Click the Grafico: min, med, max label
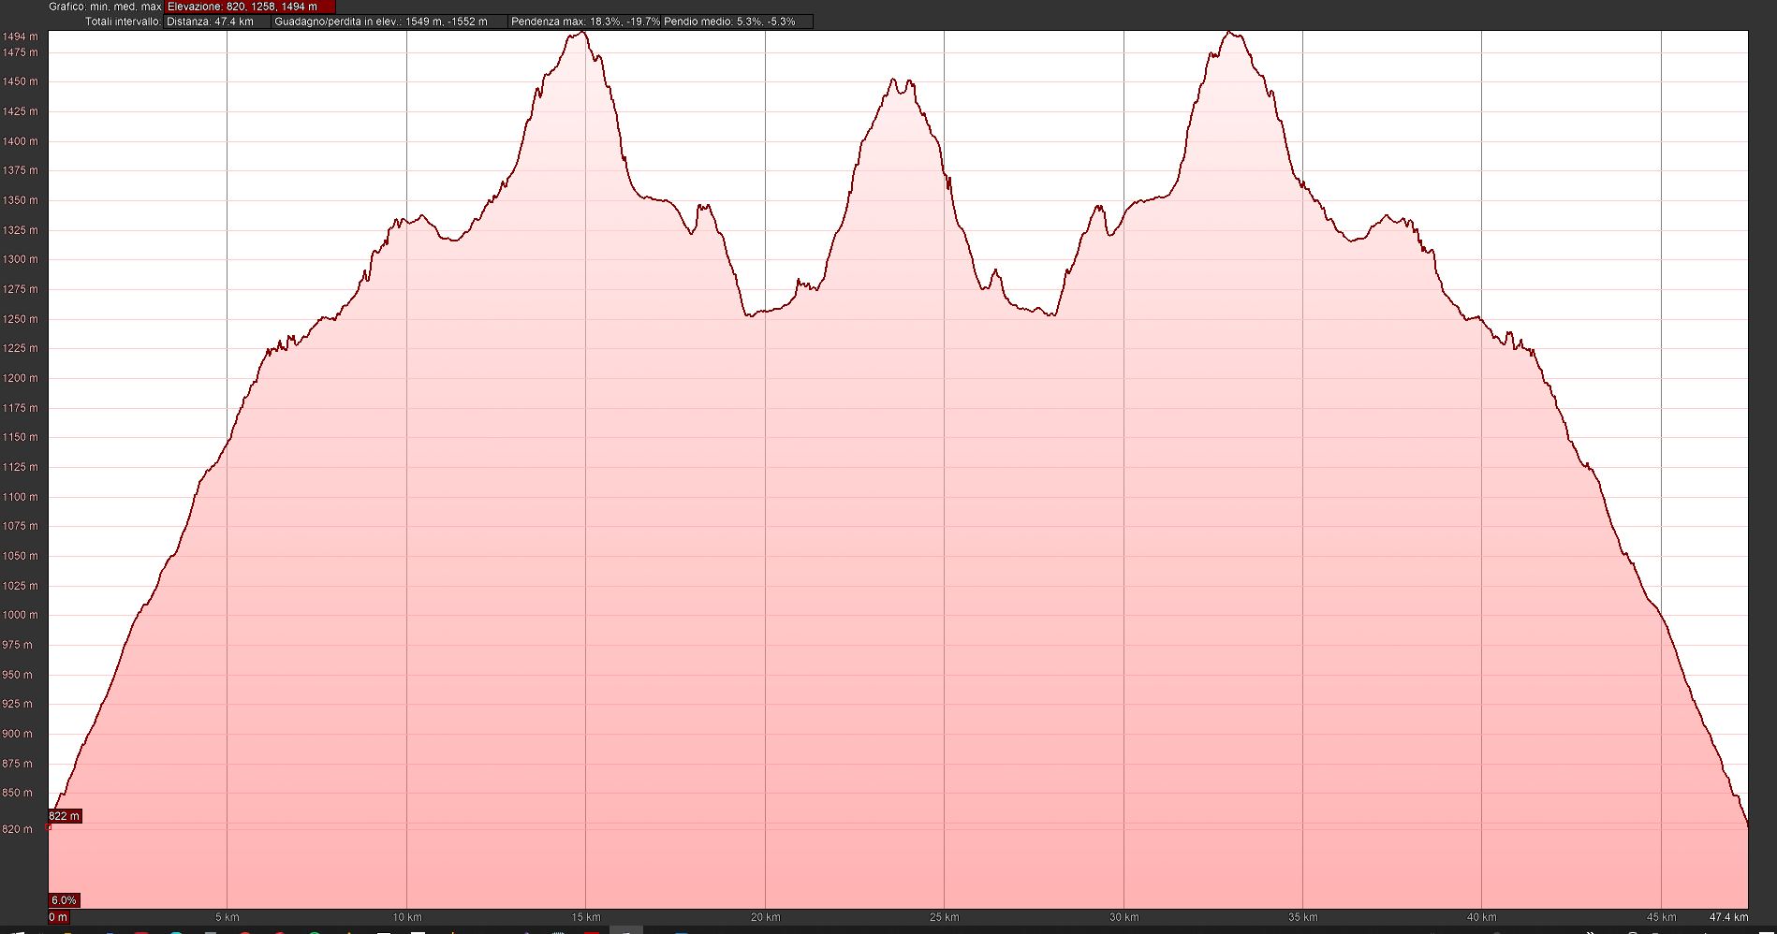Viewport: 1777px width, 934px height. pos(106,7)
